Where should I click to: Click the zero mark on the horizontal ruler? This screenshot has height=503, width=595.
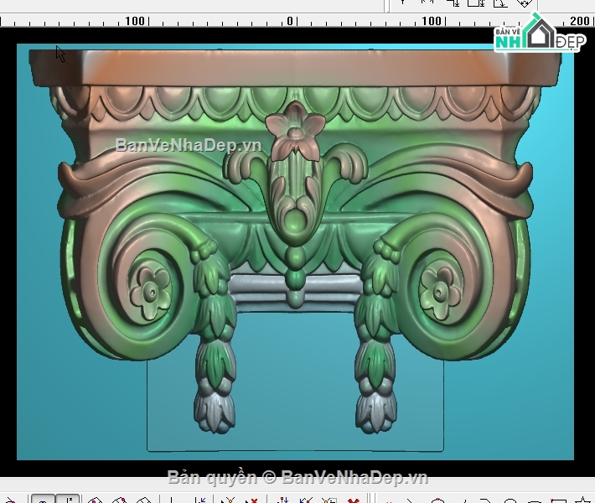[x=290, y=21]
